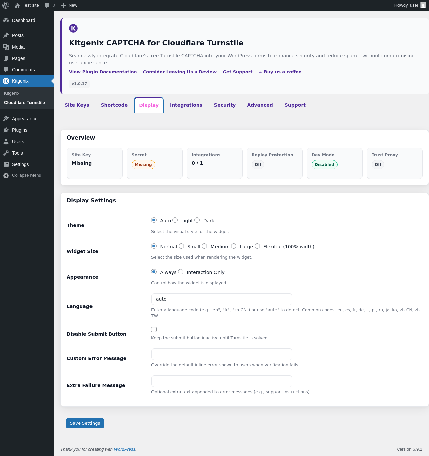429x456 pixels.
Task: Open the Dashboard gauge icon
Action: pyautogui.click(x=6, y=20)
